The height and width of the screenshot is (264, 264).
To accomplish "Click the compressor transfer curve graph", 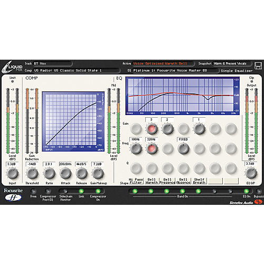I will (73, 121).
